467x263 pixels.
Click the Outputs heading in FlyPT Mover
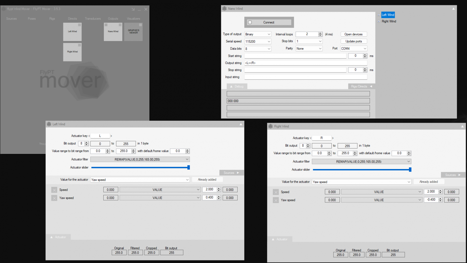click(x=113, y=19)
